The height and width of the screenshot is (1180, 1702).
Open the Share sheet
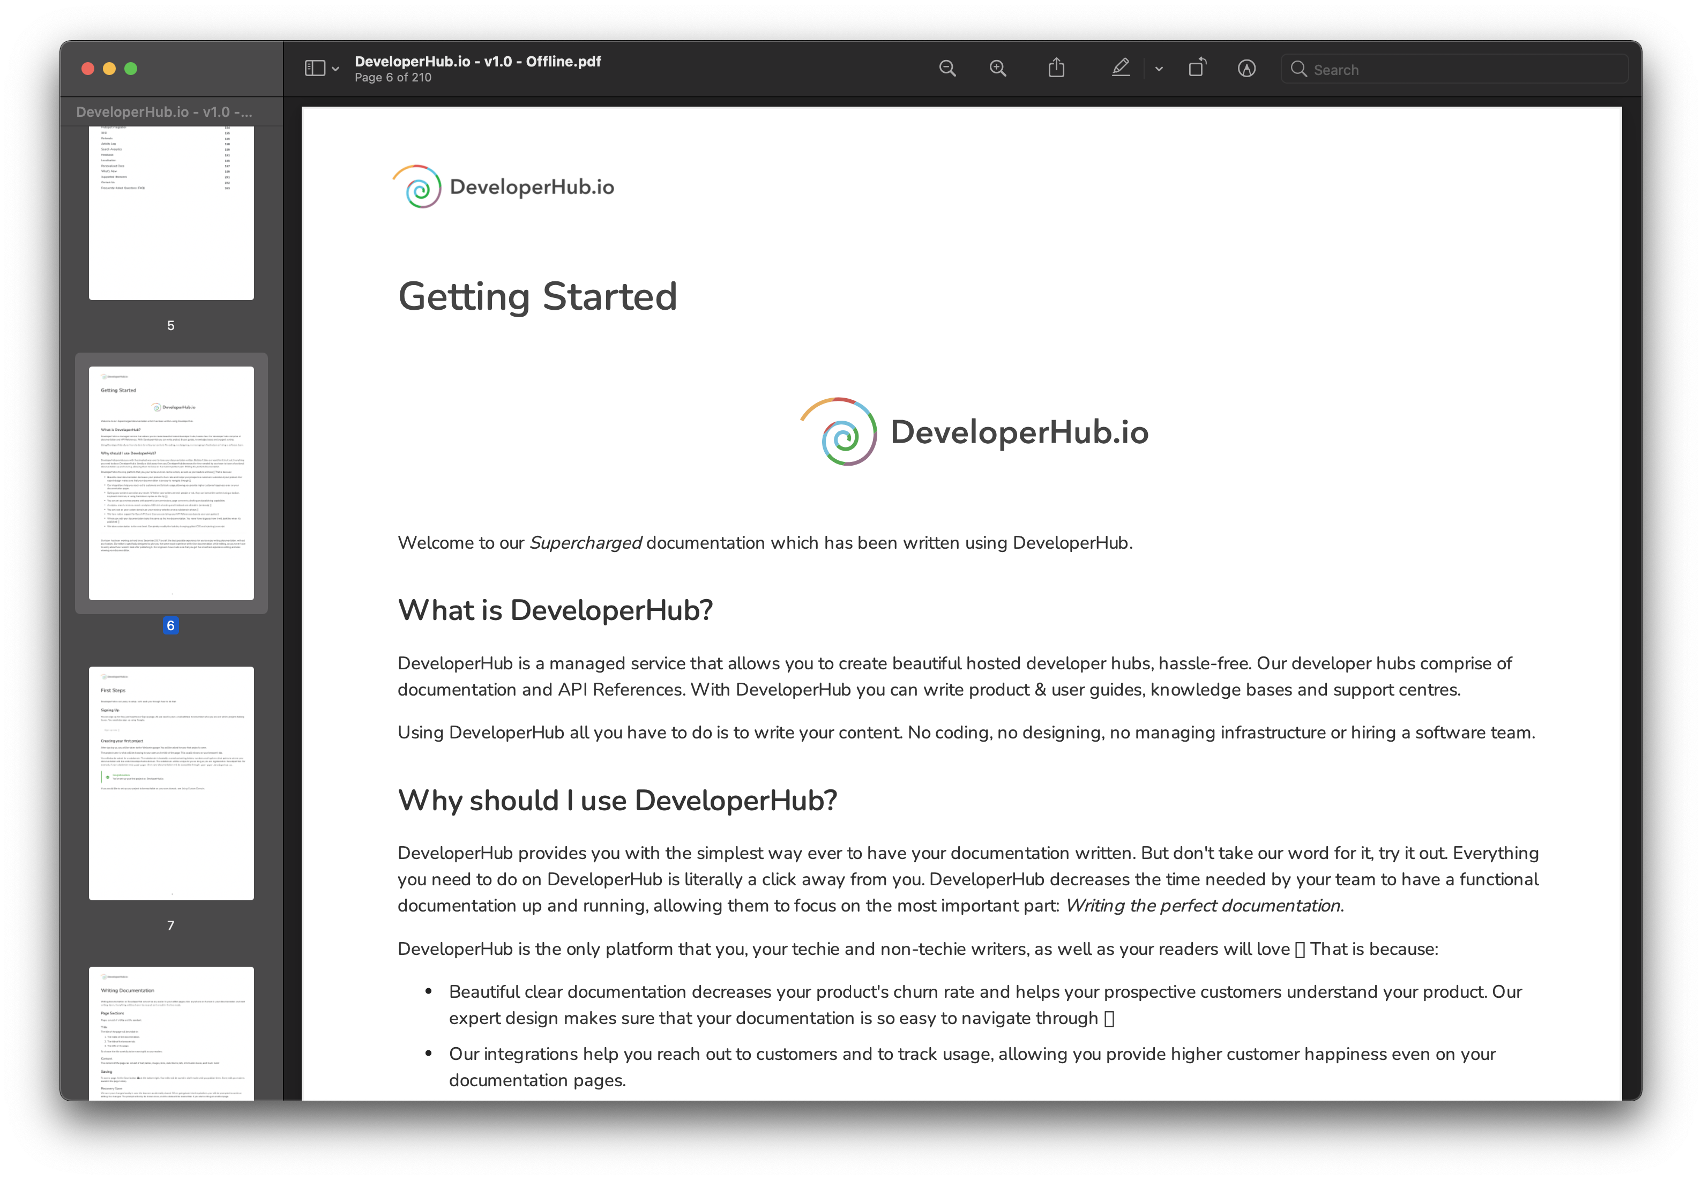coord(1056,68)
